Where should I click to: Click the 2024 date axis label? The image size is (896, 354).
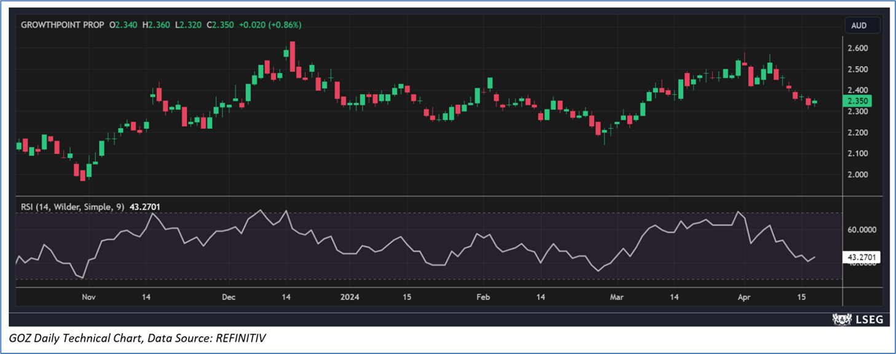(x=350, y=297)
